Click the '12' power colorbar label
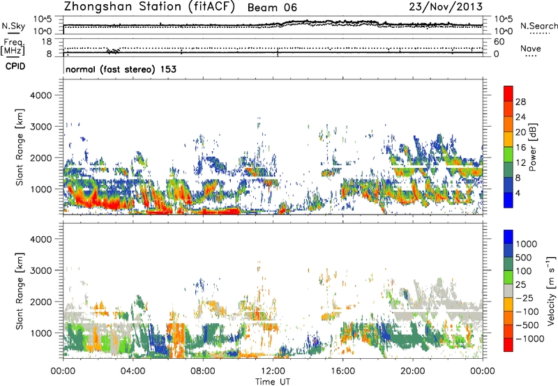 click(x=520, y=163)
